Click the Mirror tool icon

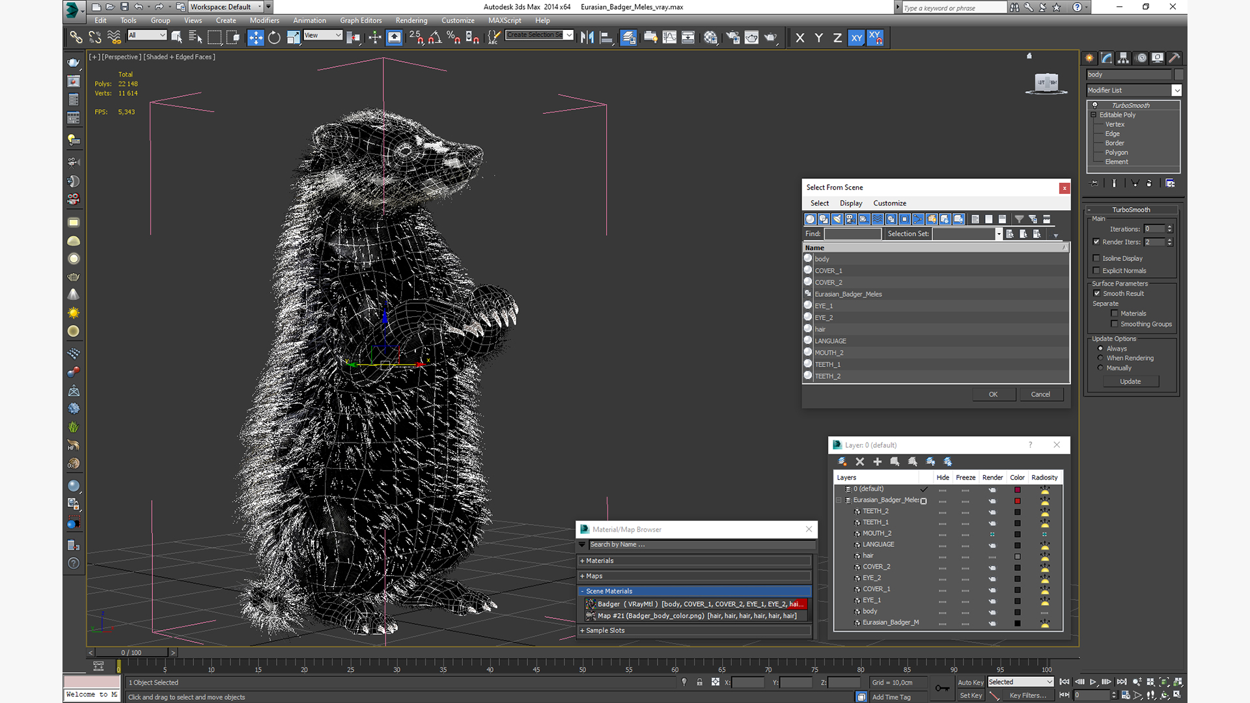(x=587, y=38)
